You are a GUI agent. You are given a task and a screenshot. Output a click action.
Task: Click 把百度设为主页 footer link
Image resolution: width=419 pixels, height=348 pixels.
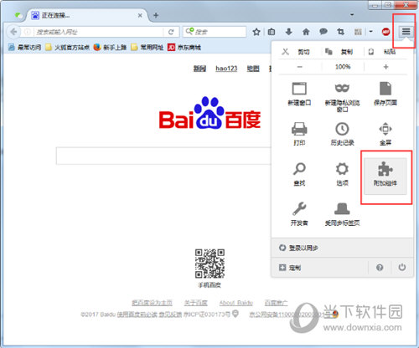pos(152,303)
